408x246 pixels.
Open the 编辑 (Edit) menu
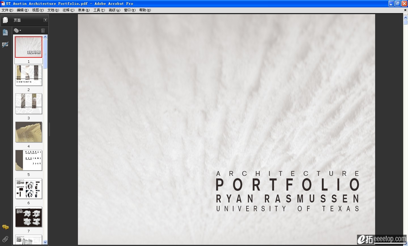[x=23, y=10]
